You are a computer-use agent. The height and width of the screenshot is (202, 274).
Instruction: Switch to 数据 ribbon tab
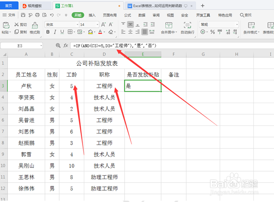142,15
